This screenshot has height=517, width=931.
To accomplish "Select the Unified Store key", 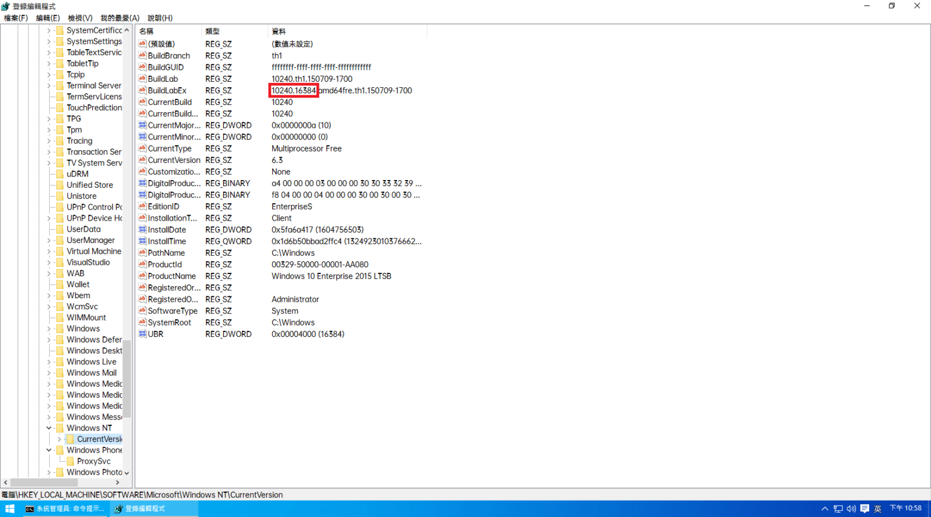I will [x=90, y=185].
